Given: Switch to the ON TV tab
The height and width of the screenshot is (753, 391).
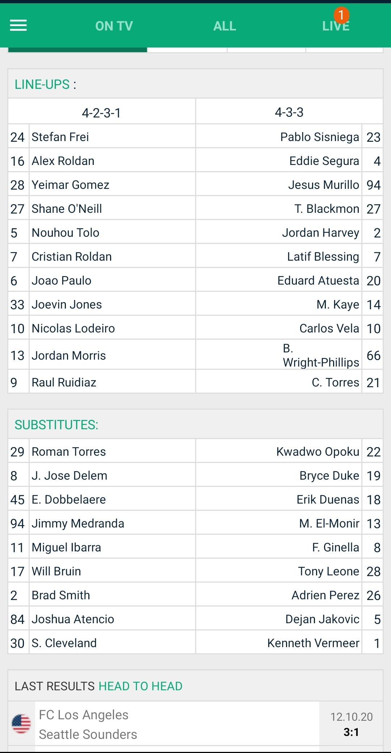Looking at the screenshot, I should coord(114,26).
